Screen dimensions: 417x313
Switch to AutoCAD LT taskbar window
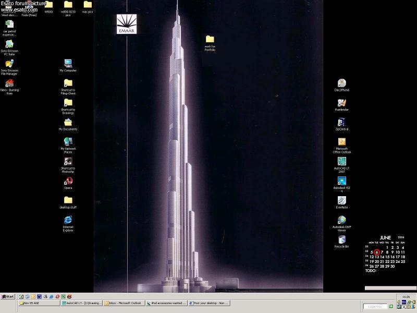pyautogui.click(x=82, y=303)
